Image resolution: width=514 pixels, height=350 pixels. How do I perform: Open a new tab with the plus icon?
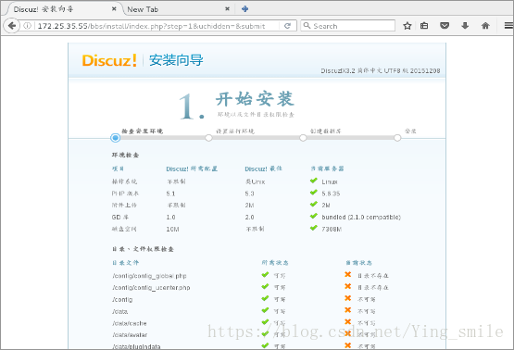point(244,9)
